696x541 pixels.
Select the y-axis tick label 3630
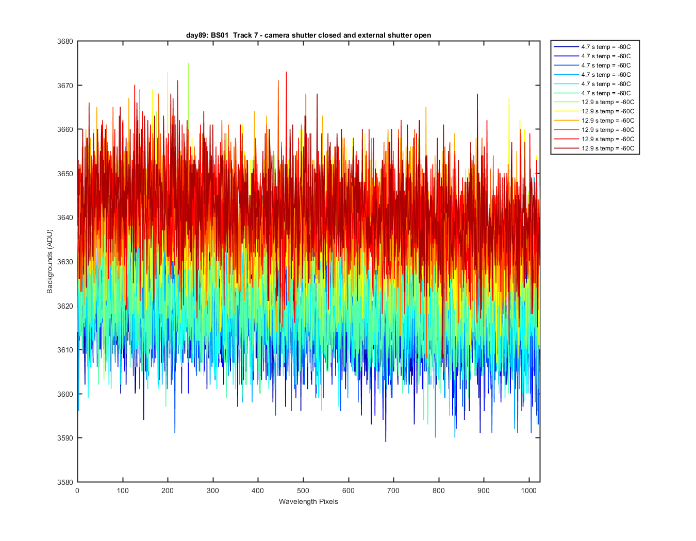tap(66, 262)
